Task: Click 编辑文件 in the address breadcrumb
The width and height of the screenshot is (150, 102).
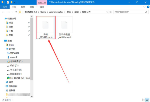Action: point(86,12)
